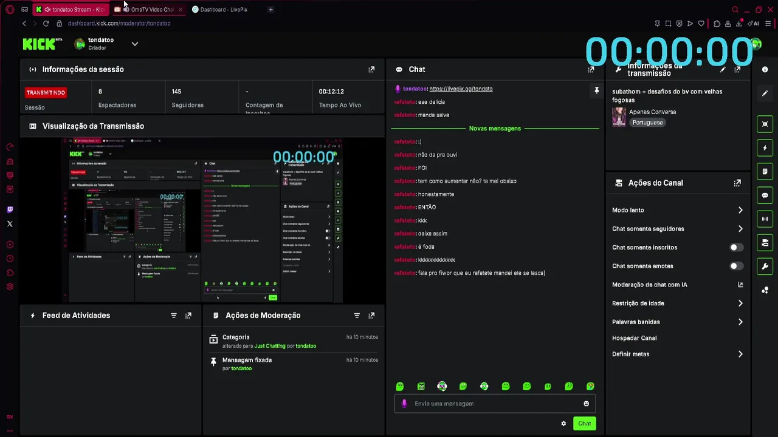Click the pinned message pin icon in chat

tap(596, 90)
